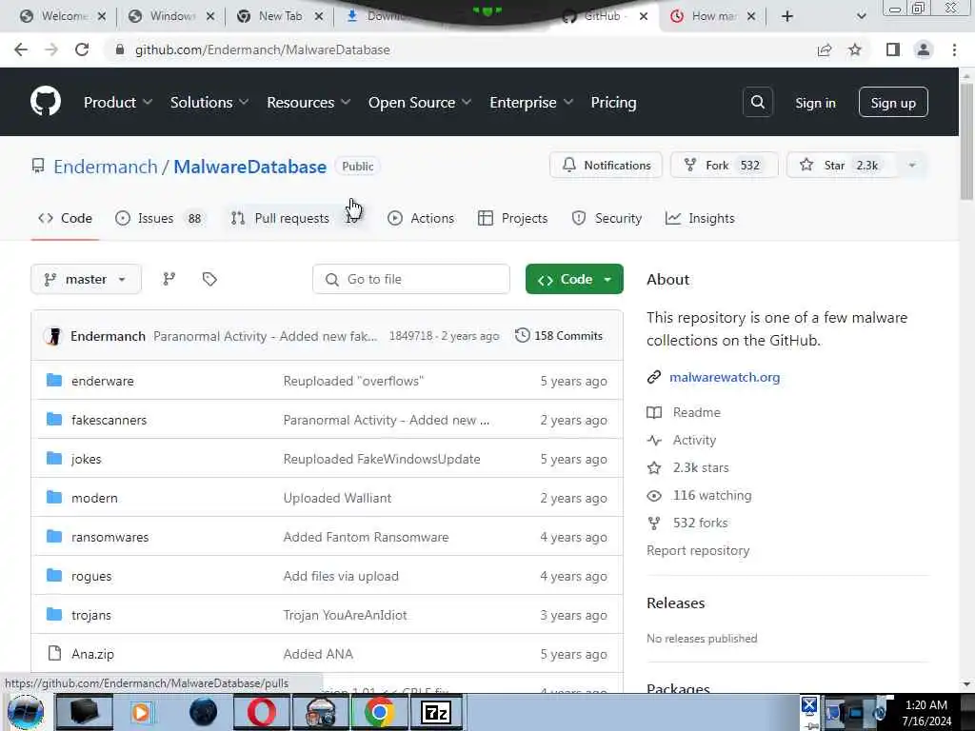
Task: Click the GitHub Octocat logo
Action: coord(46,101)
